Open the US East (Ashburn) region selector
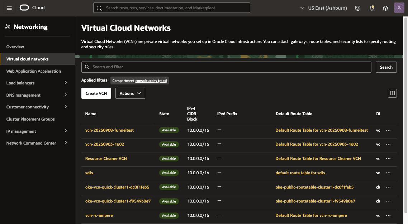 coord(323,8)
